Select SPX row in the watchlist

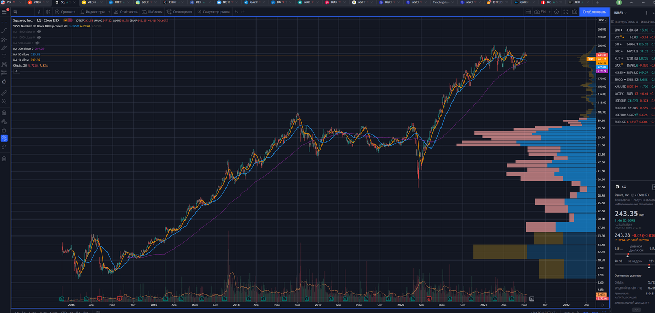633,30
